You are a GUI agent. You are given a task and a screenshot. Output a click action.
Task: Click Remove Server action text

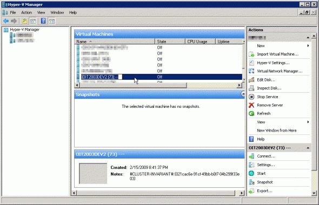[270, 105]
